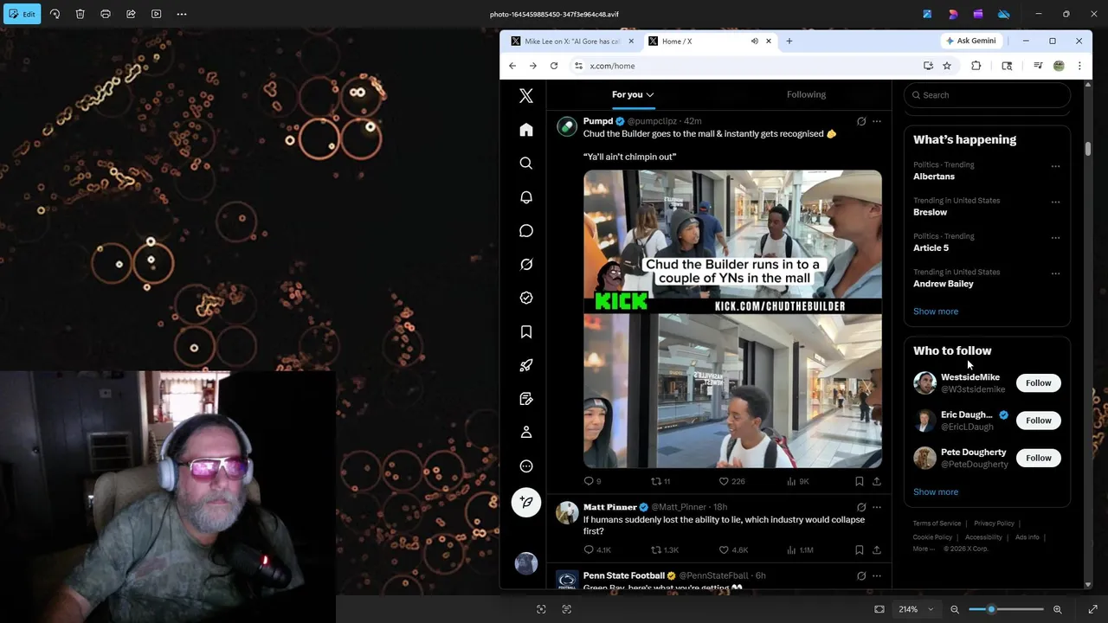This screenshot has height=623, width=1108.
Task: Open more options on Matt Pinner post
Action: [x=877, y=507]
